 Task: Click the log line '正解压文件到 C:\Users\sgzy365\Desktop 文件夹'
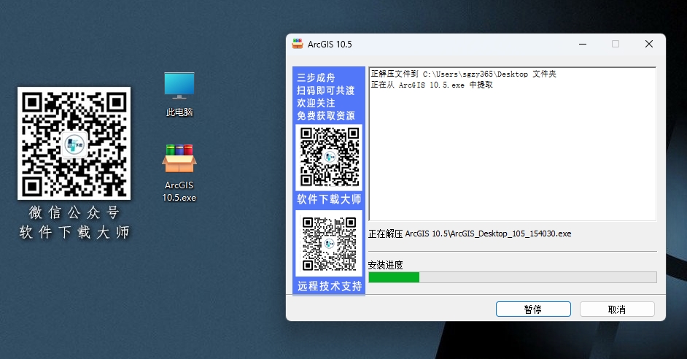click(464, 74)
